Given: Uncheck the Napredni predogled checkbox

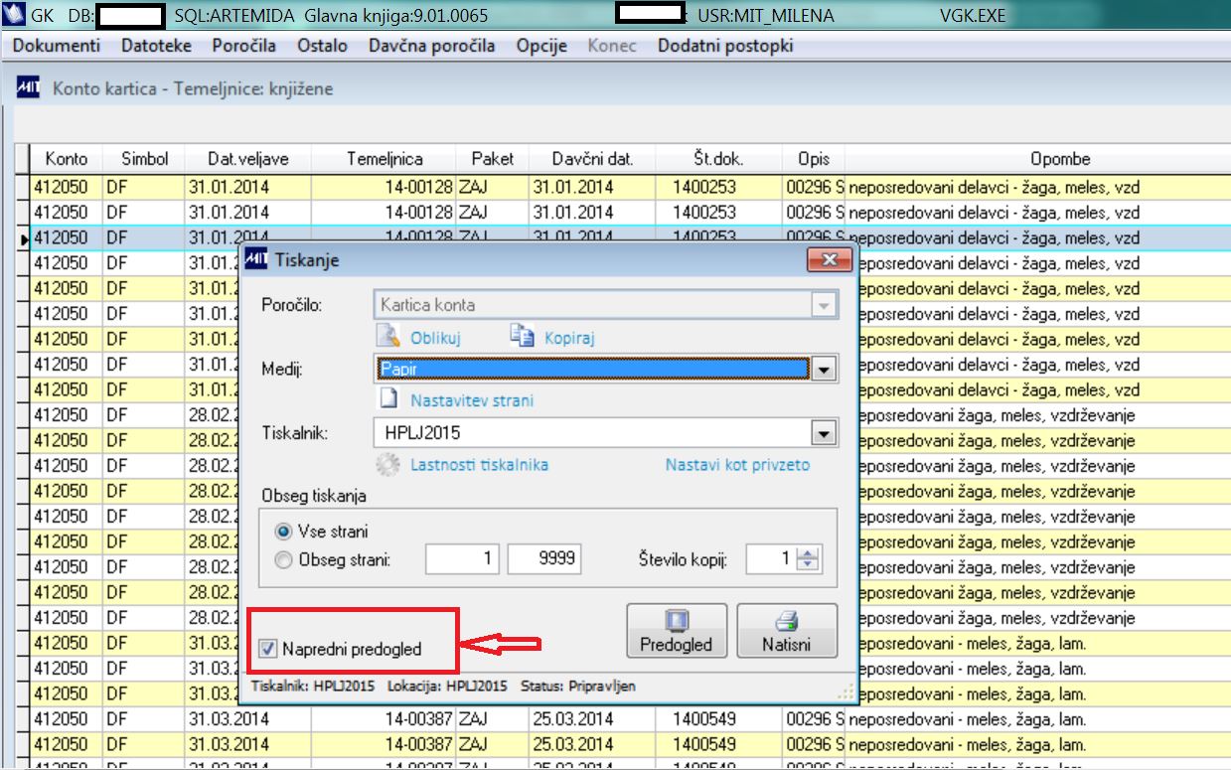Looking at the screenshot, I should [267, 650].
